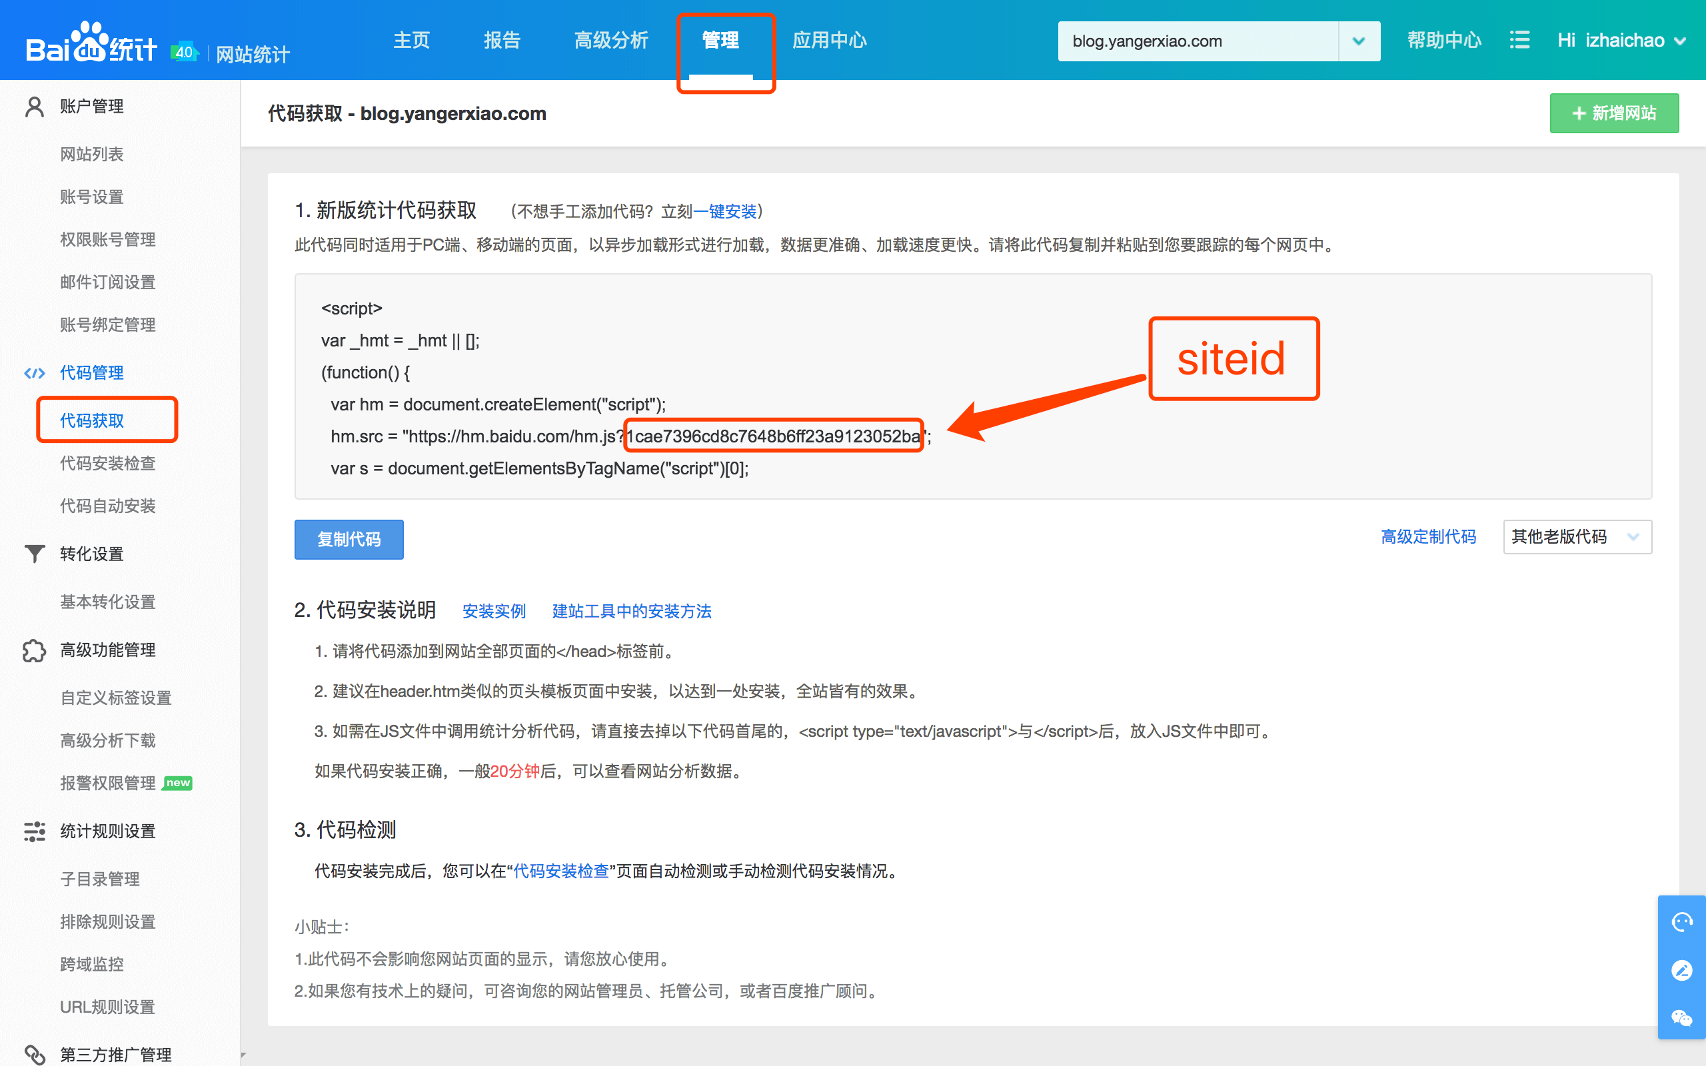The width and height of the screenshot is (1706, 1066).
Task: Open the 高级分析 tab
Action: 610,40
